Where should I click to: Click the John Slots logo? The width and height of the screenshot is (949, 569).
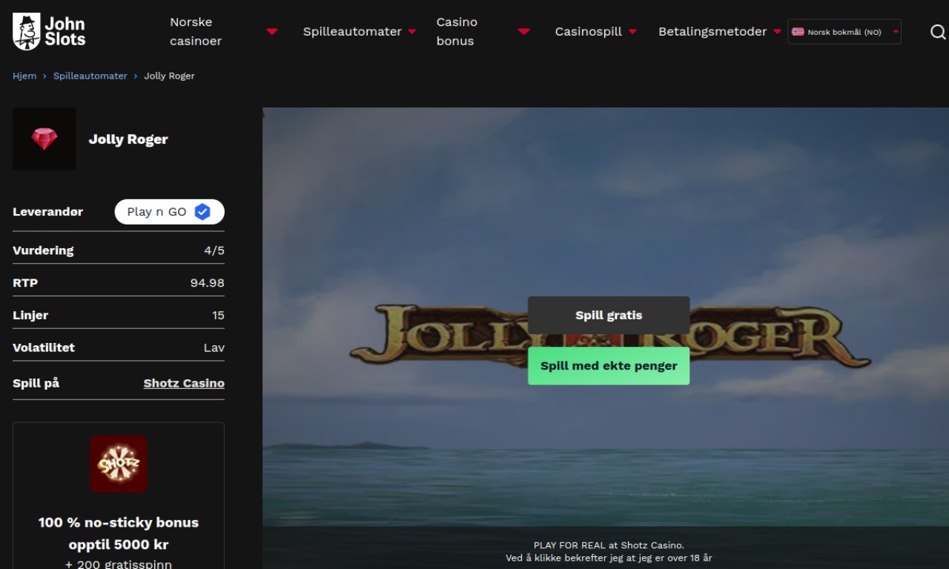(x=49, y=31)
